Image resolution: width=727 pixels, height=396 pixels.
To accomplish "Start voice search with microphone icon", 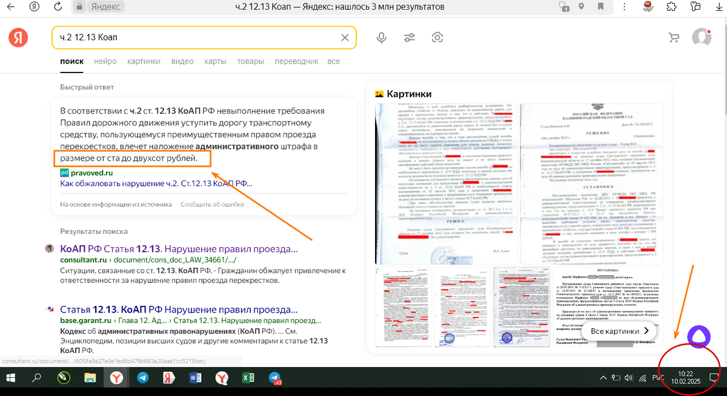I will click(x=381, y=37).
